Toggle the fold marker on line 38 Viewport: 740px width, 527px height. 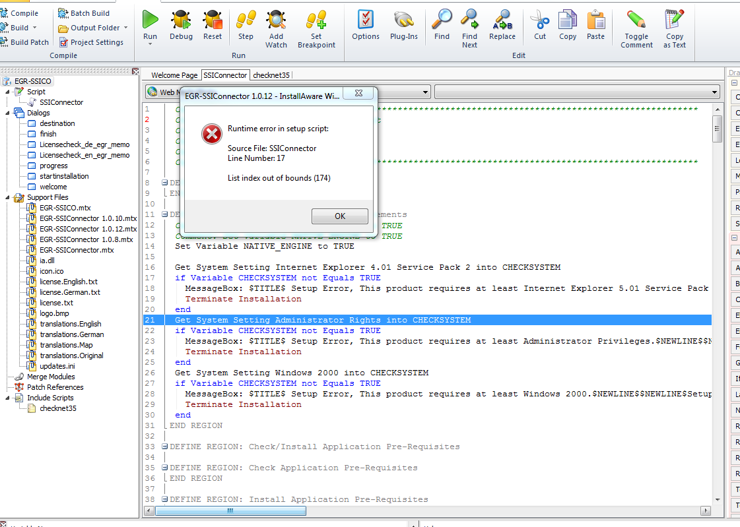pos(165,499)
